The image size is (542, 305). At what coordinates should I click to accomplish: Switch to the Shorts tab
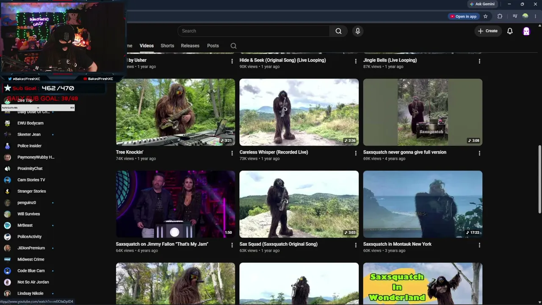(x=167, y=46)
